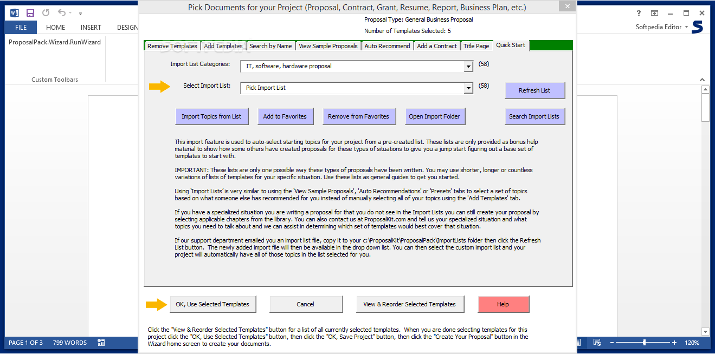Expand the Select Import List dropdown arrow

point(468,88)
